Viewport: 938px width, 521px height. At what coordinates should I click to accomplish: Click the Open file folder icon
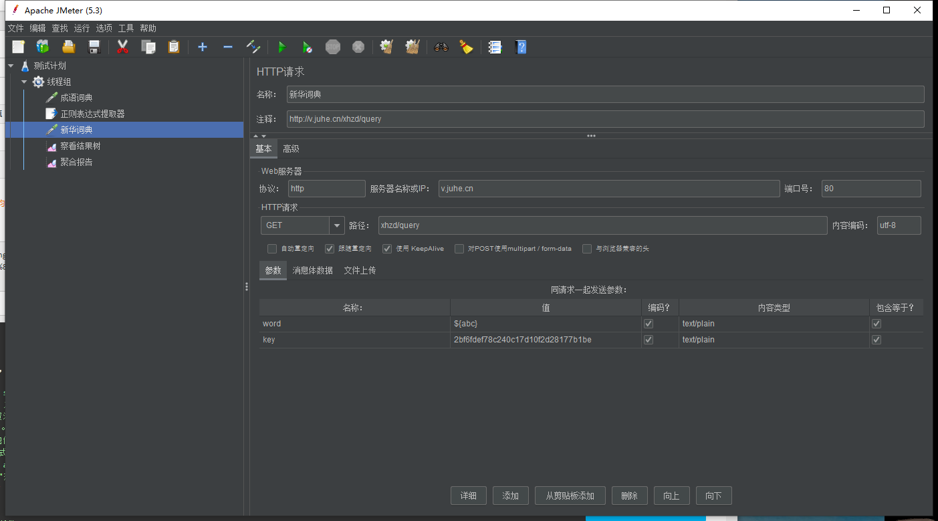coord(68,47)
